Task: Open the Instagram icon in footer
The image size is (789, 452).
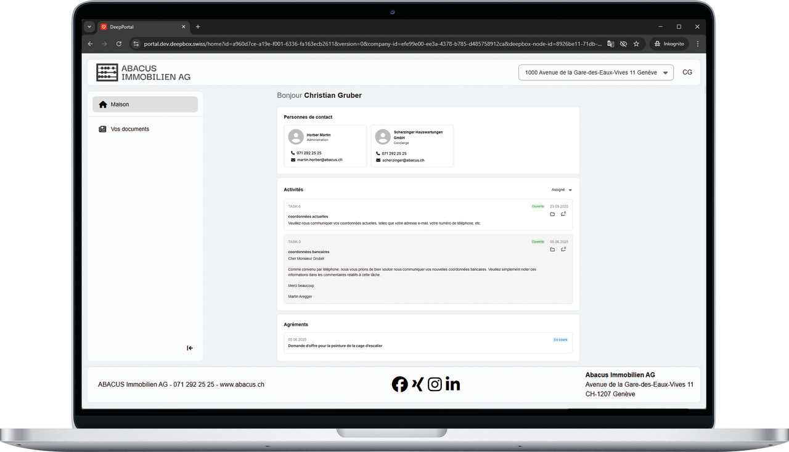Action: [x=435, y=384]
